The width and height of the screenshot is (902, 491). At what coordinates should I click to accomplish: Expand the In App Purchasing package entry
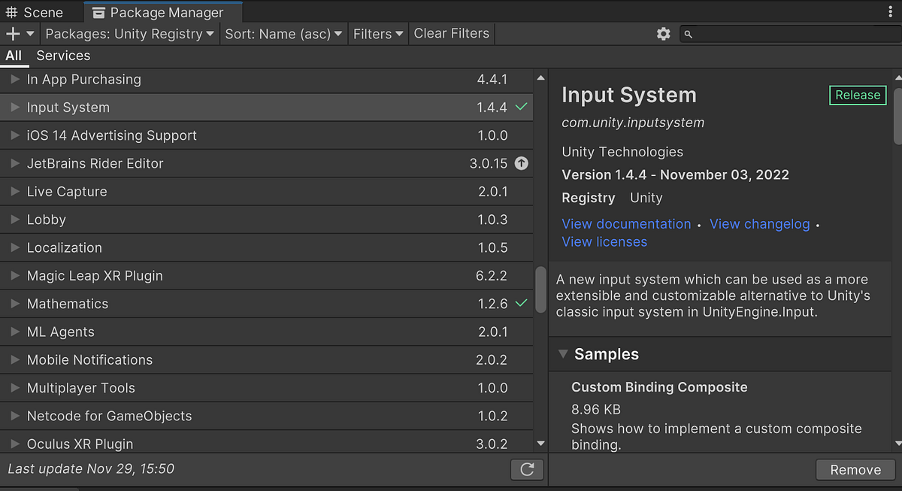pyautogui.click(x=14, y=79)
